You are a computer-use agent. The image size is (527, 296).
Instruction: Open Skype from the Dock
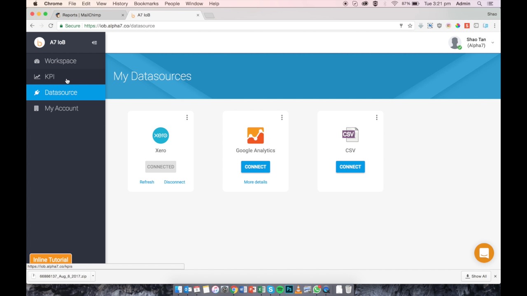270,290
